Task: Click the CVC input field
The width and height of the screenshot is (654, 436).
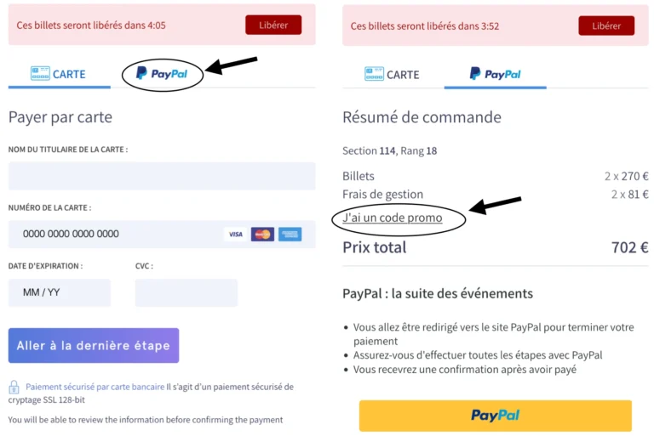Action: [186, 292]
